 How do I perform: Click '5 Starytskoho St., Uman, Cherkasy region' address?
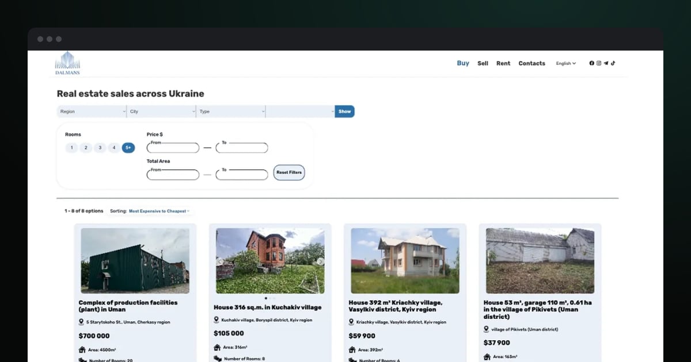point(128,322)
